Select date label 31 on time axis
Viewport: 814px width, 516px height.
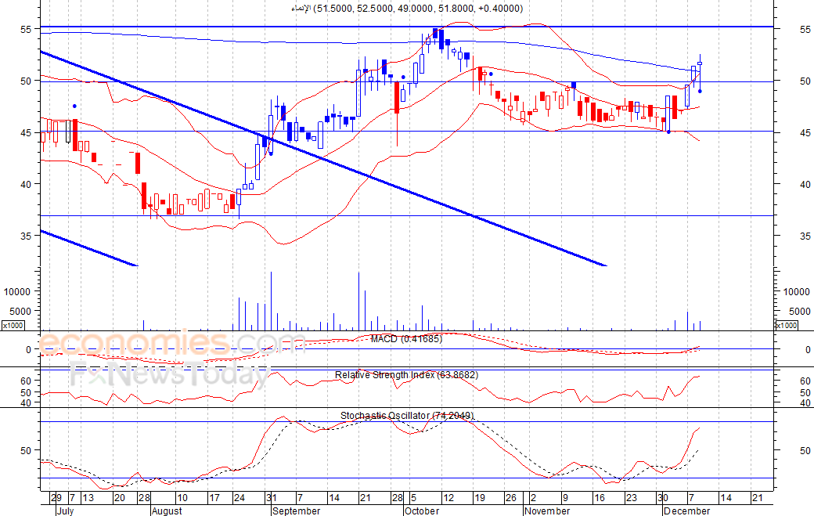click(x=271, y=498)
